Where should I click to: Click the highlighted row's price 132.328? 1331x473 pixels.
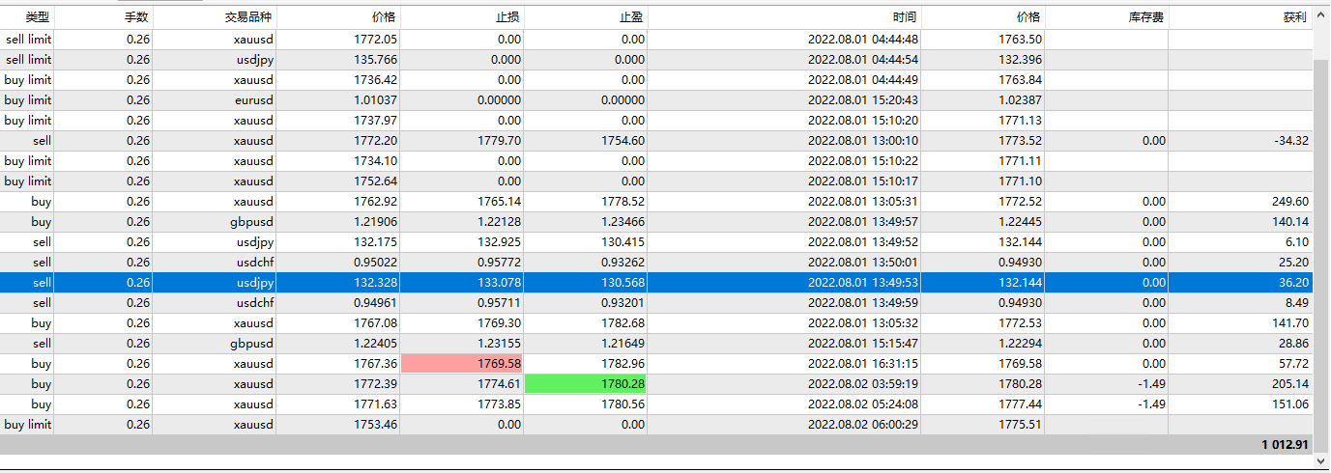click(x=377, y=283)
